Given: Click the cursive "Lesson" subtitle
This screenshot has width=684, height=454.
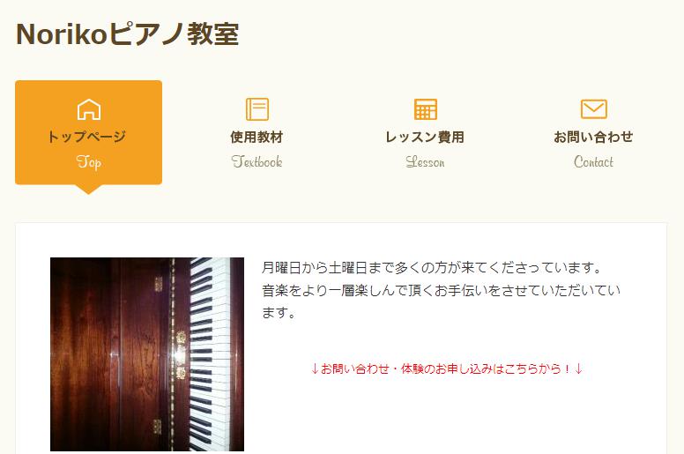Looking at the screenshot, I should point(426,162).
